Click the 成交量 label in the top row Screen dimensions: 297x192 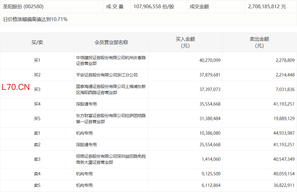coord(115,6)
